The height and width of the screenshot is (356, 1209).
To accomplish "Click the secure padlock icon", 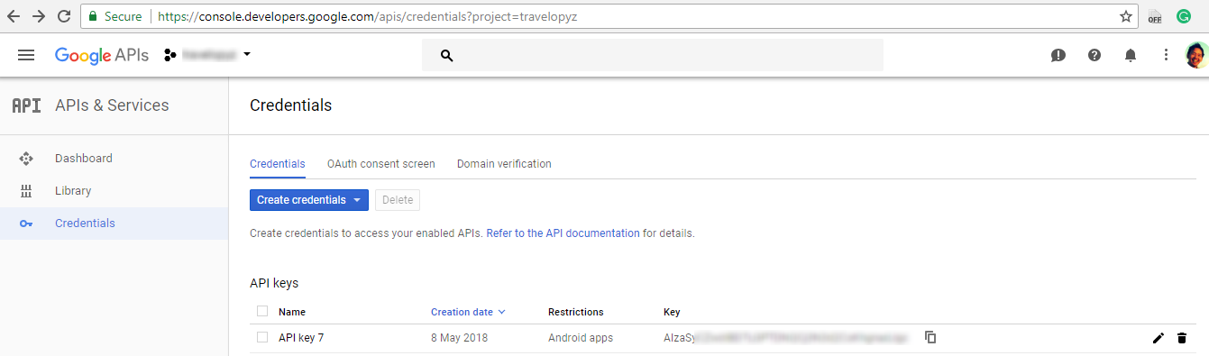I will [92, 16].
